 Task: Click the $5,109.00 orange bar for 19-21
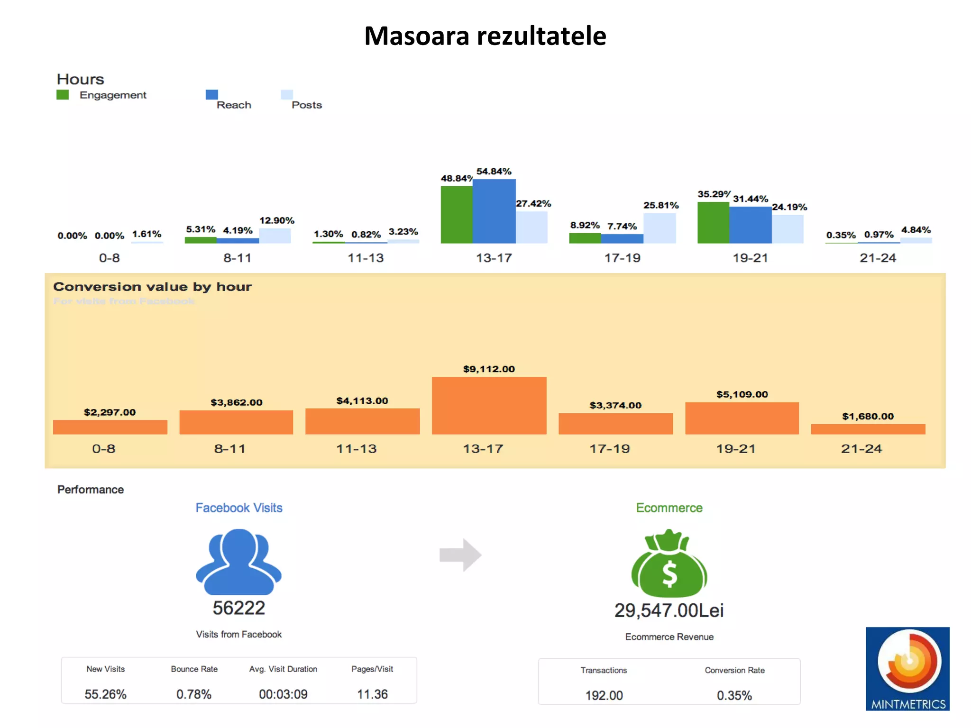click(x=742, y=418)
